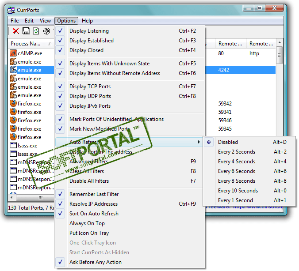Set auto refresh to Every 4 Seconds
The width and height of the screenshot is (299, 271).
(249, 162)
